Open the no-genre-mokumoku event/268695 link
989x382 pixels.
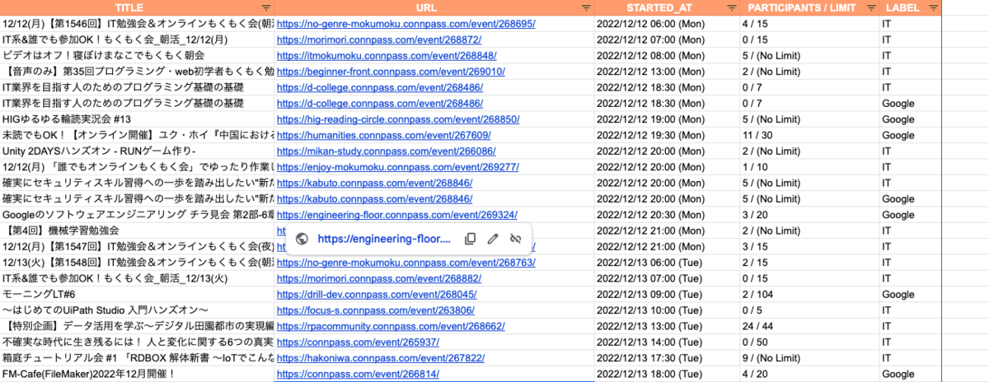click(406, 24)
